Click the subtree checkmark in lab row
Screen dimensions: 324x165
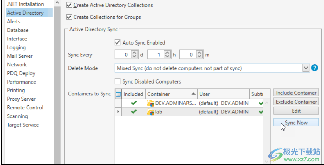[x=260, y=112]
